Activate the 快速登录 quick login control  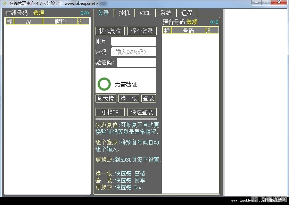coord(142,112)
